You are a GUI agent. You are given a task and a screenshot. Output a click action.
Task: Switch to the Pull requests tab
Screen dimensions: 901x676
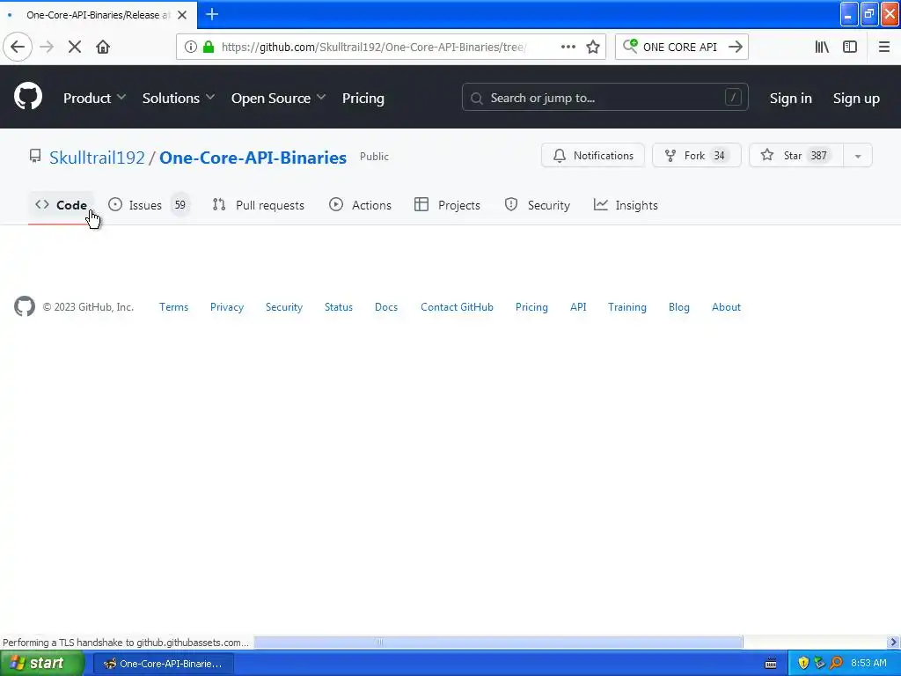258,205
